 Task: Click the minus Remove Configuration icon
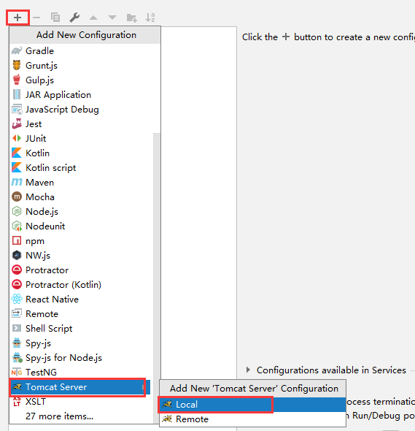point(36,18)
